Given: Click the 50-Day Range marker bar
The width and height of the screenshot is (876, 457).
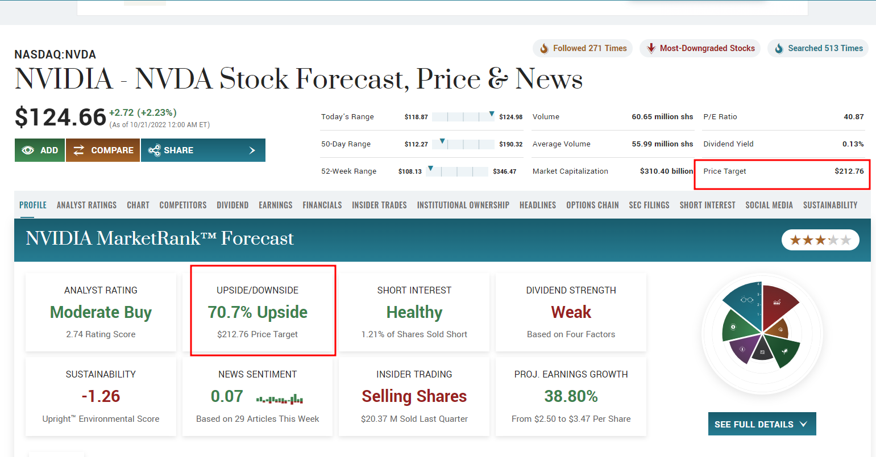Looking at the screenshot, I should coord(463,144).
